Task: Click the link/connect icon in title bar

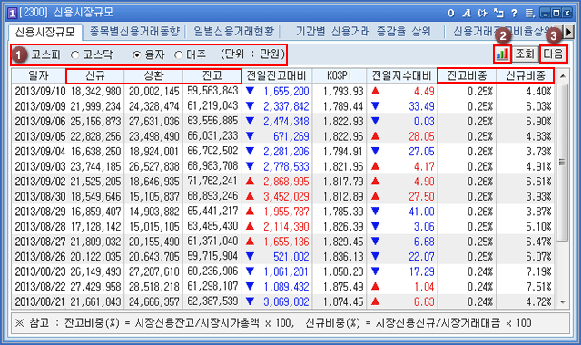Action: [482, 14]
